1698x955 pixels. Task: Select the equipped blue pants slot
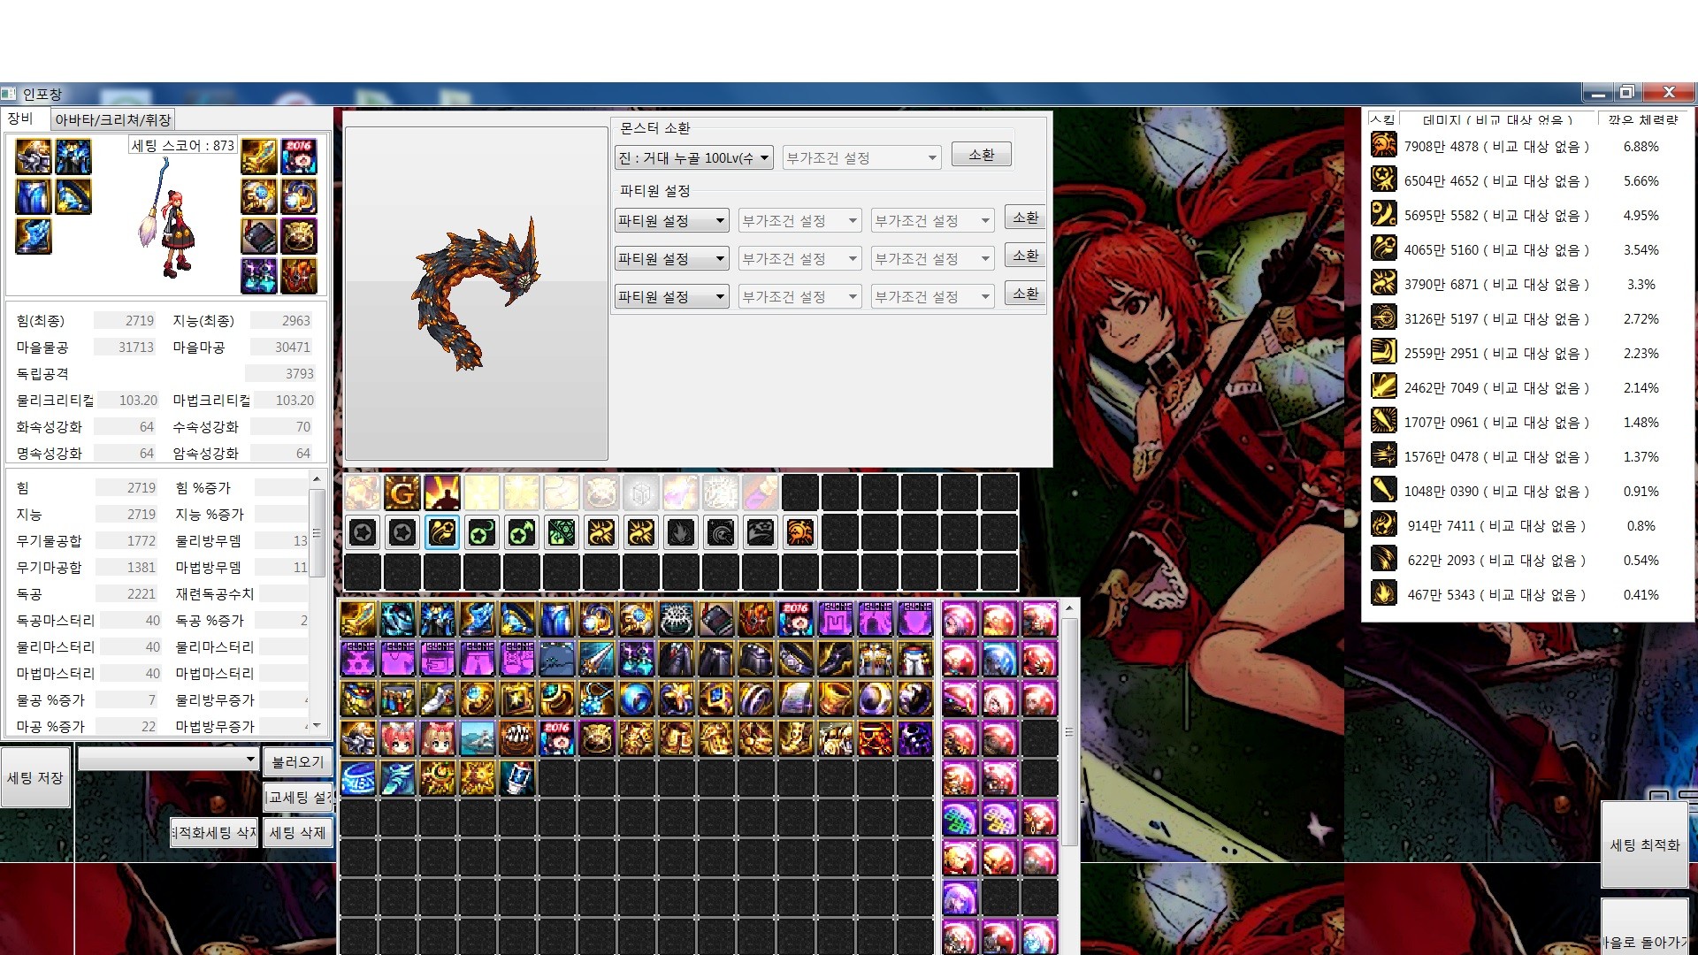34,196
